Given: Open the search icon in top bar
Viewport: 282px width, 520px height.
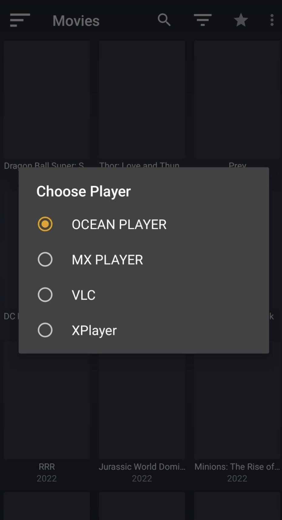Looking at the screenshot, I should coord(164,20).
